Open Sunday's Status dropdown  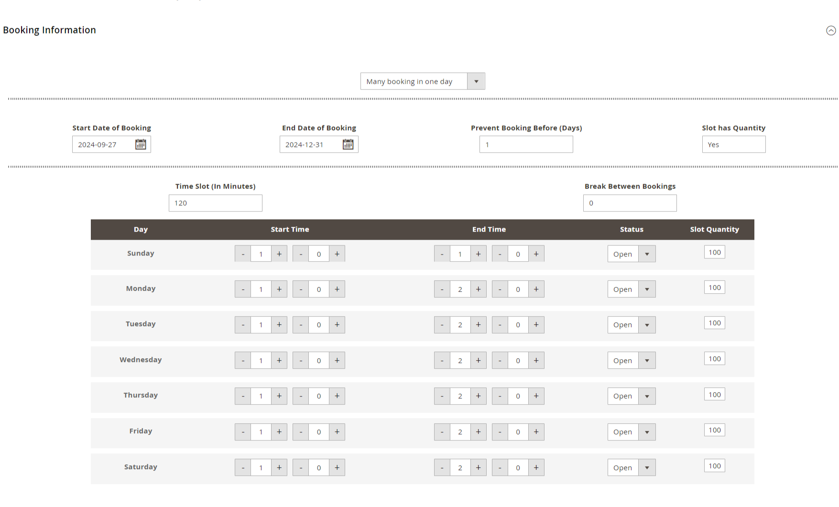click(x=632, y=254)
